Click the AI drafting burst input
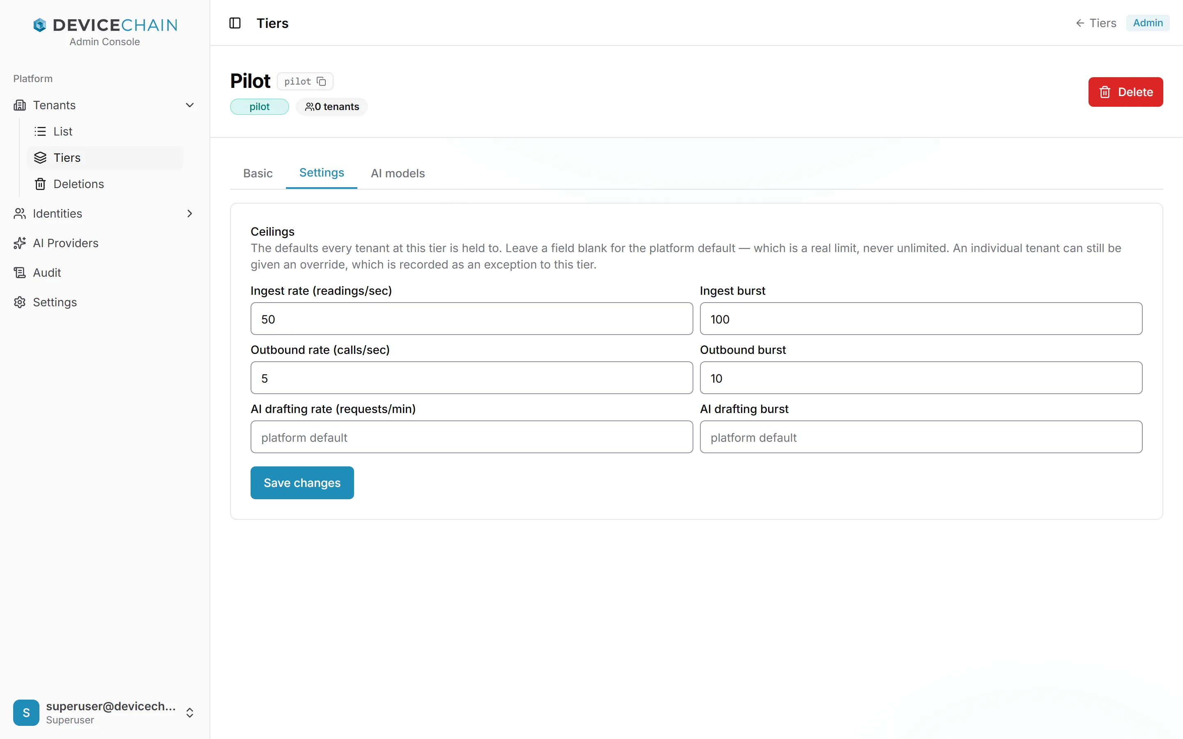Image resolution: width=1183 pixels, height=739 pixels. (x=921, y=437)
